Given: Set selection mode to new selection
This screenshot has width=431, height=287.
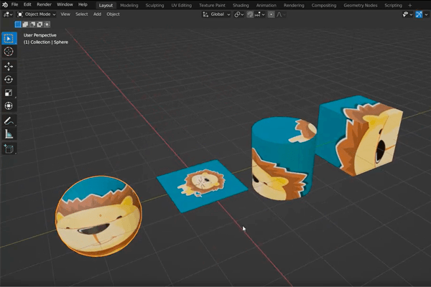Looking at the screenshot, I should click(18, 24).
